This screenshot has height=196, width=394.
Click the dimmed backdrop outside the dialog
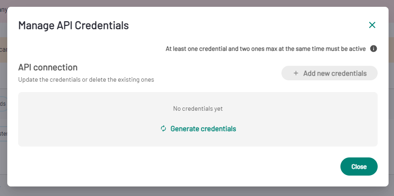tap(197, 191)
